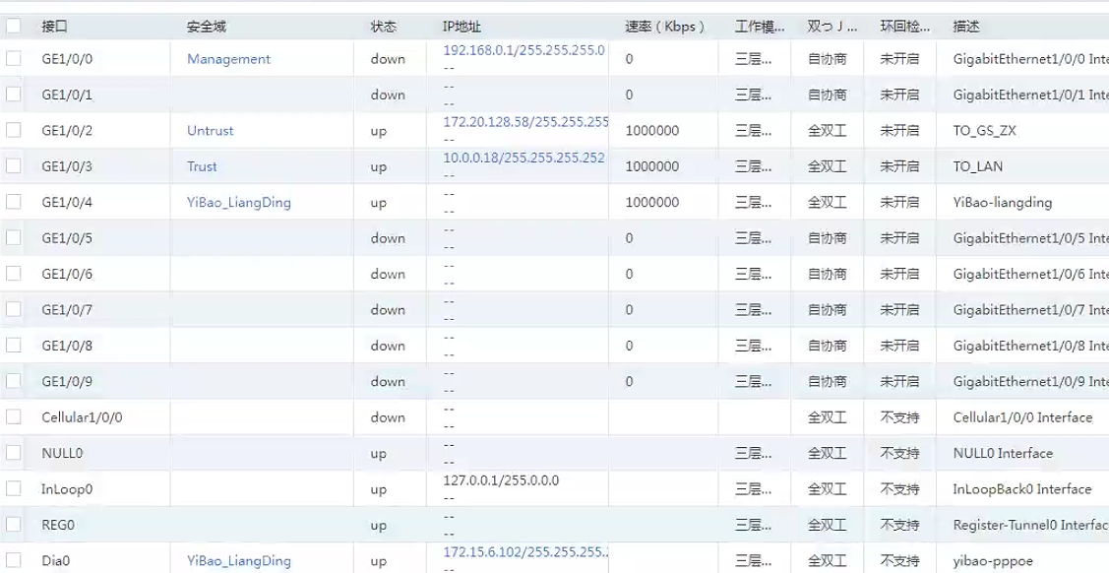Screen dimensions: 1109x573
Task: Check the InLoop0 row checkbox
Action: 14,488
